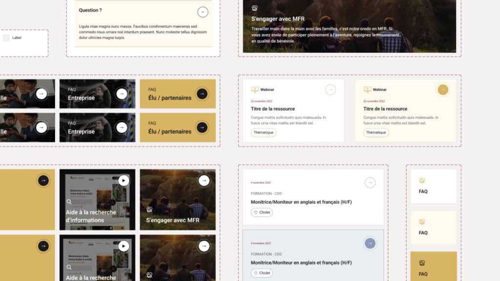500x281 pixels.
Task: Open gold "FAQ" small card label
Action: tap(423, 274)
